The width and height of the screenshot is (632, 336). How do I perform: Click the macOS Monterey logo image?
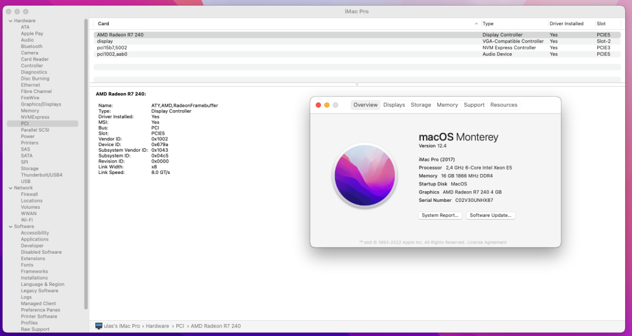(365, 176)
